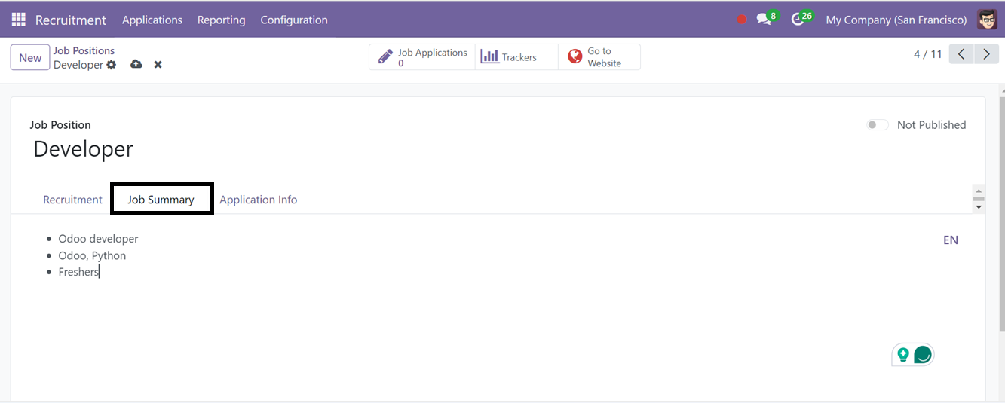Open the user avatar menu
Screen dimensions: 1005x403
coord(988,20)
